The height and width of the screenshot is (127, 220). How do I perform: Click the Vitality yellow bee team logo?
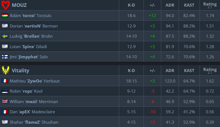coord(6,70)
